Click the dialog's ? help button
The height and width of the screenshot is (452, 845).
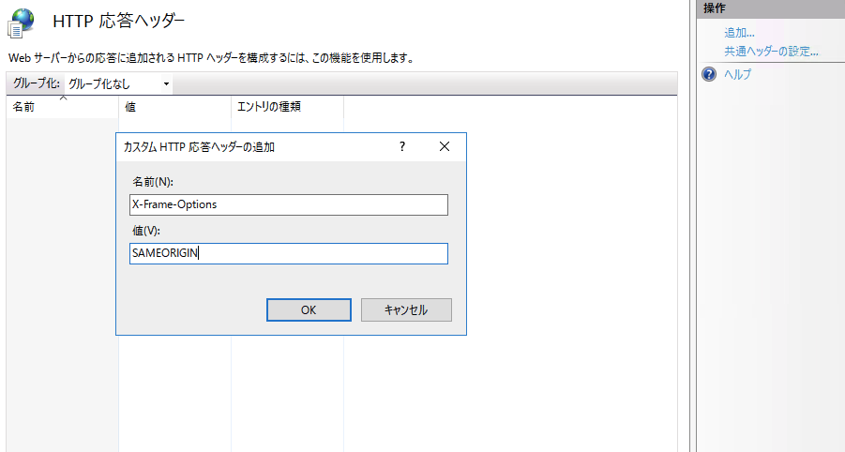pos(402,146)
